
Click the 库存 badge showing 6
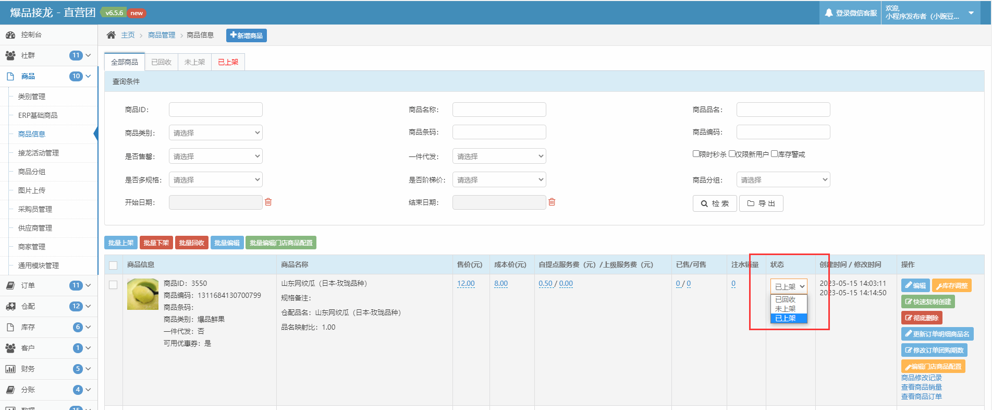click(x=78, y=327)
